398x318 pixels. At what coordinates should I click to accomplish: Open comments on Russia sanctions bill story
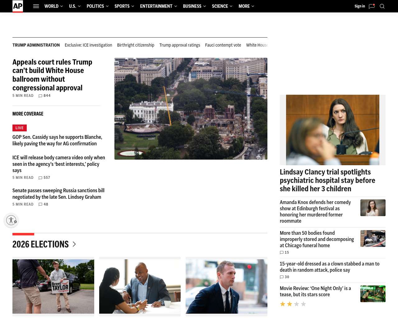(x=43, y=204)
